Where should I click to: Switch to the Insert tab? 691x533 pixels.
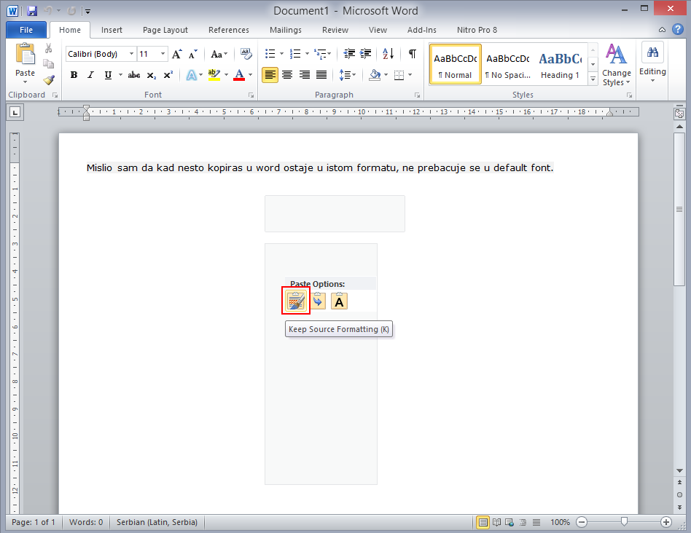coord(112,30)
